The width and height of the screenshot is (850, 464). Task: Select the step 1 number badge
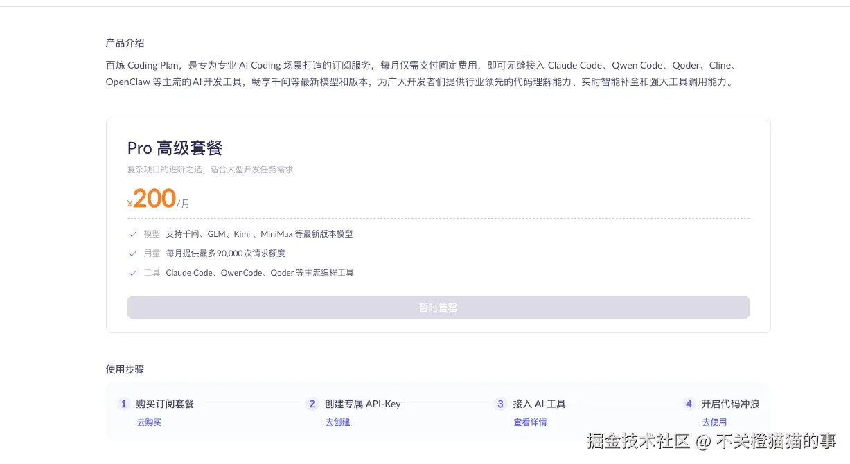123,404
